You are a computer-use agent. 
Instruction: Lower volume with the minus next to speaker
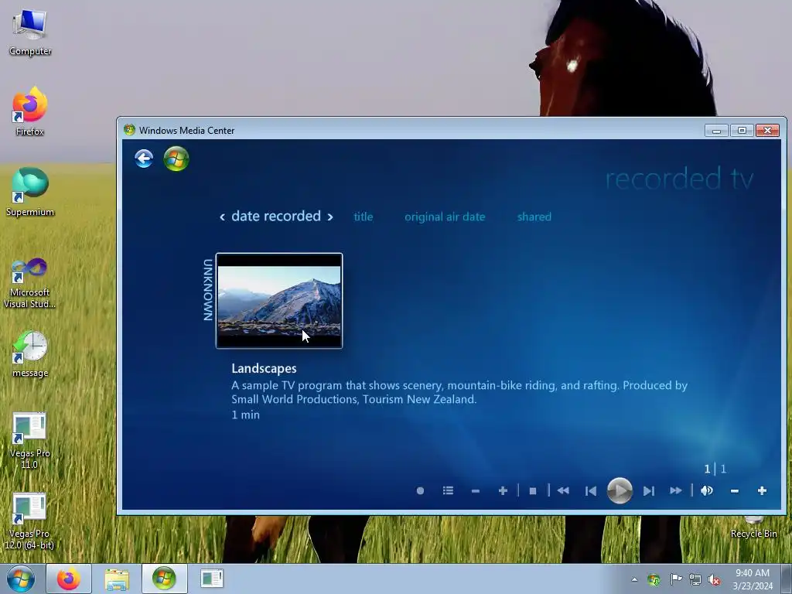click(x=735, y=491)
